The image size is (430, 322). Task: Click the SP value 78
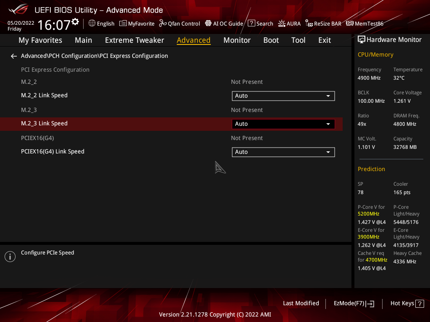click(x=360, y=192)
